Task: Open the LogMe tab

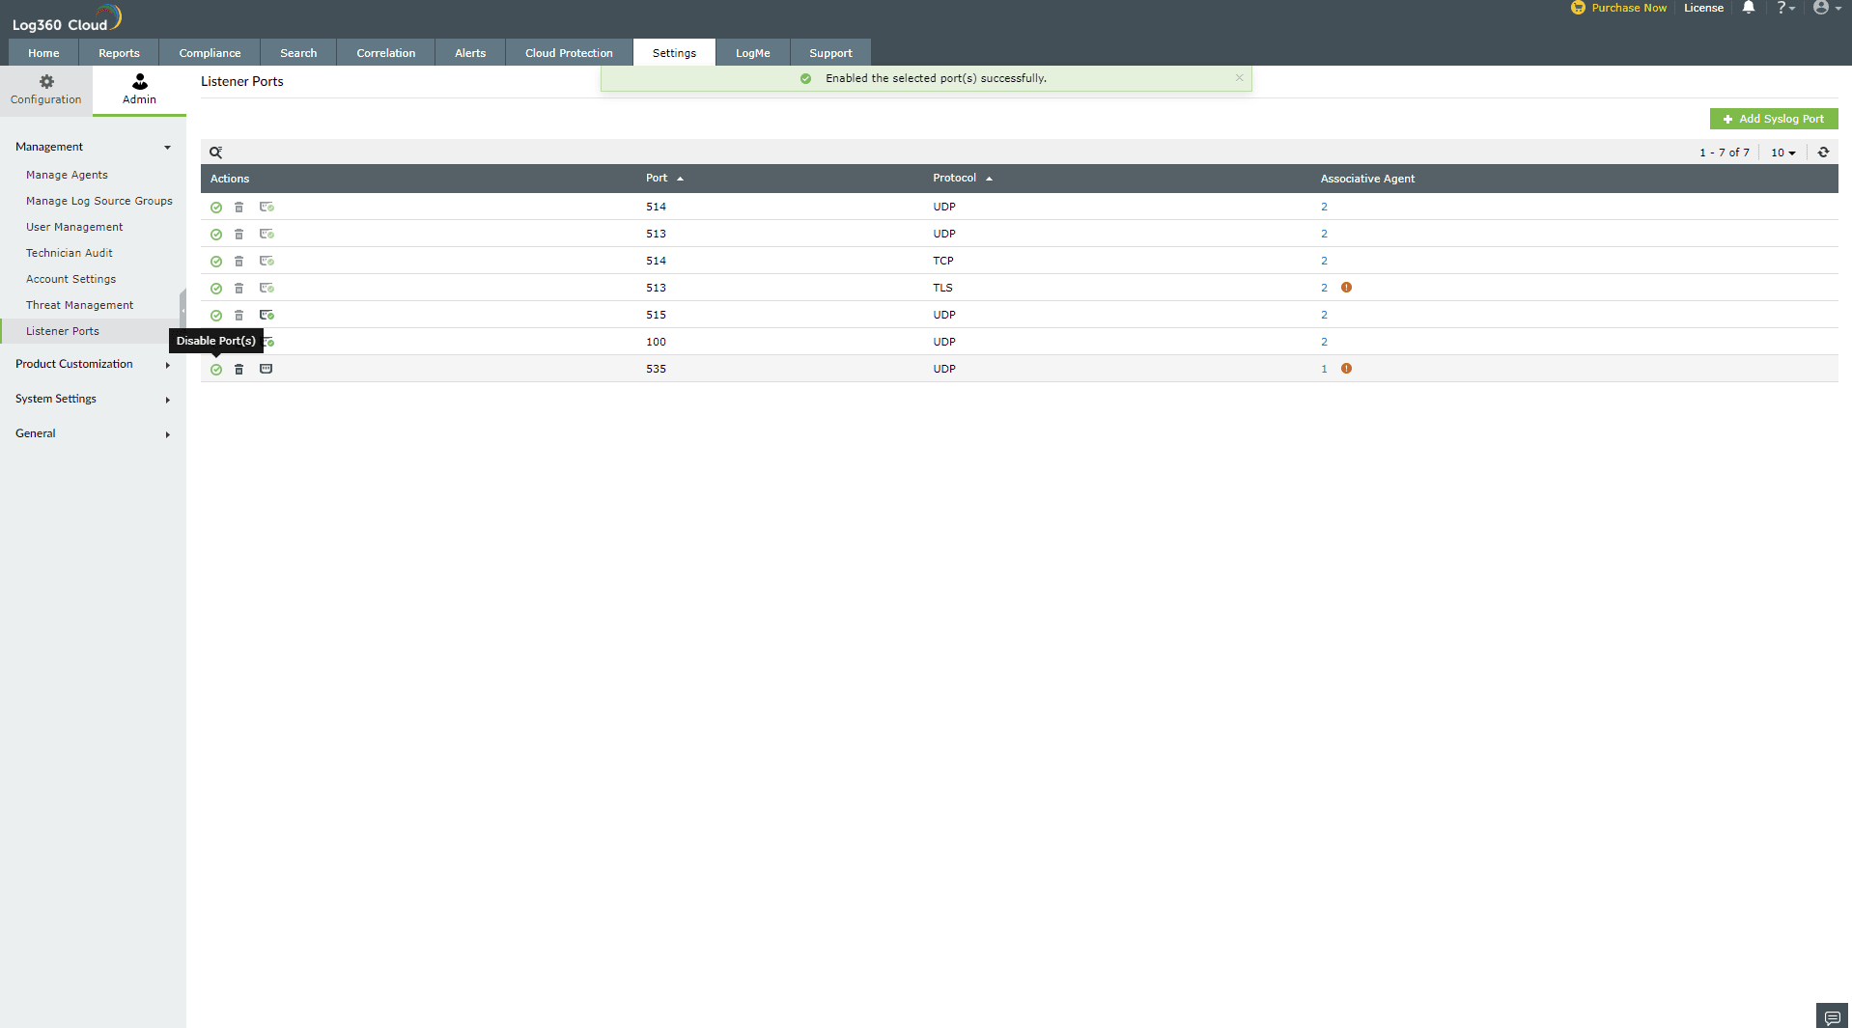Action: [x=753, y=53]
